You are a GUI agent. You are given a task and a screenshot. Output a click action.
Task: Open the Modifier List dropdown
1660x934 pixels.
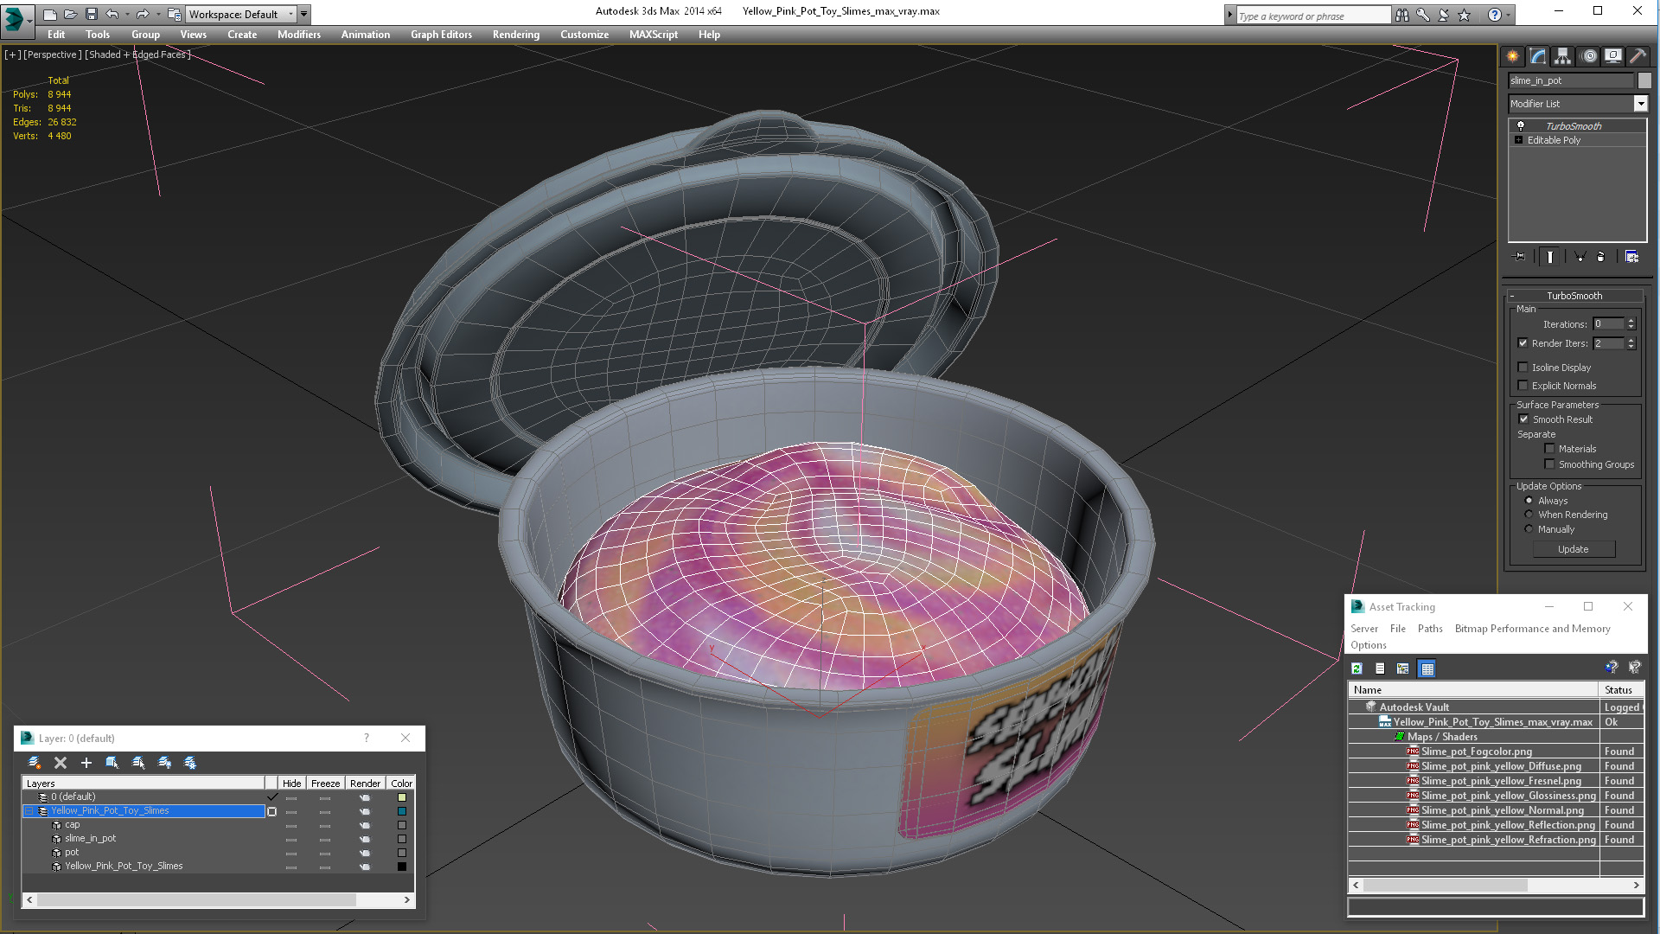pos(1640,104)
